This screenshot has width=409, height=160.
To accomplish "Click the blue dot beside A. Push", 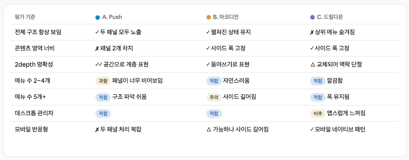I will click(97, 17).
